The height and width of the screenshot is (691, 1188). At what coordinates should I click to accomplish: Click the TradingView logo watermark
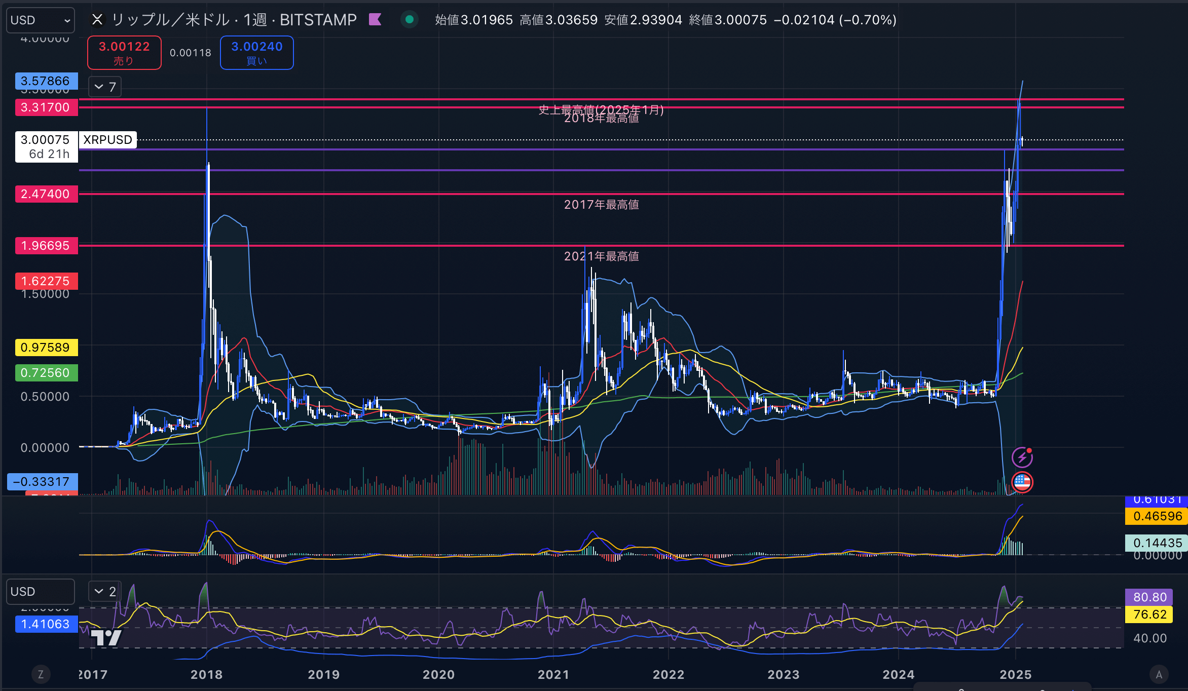(x=106, y=637)
